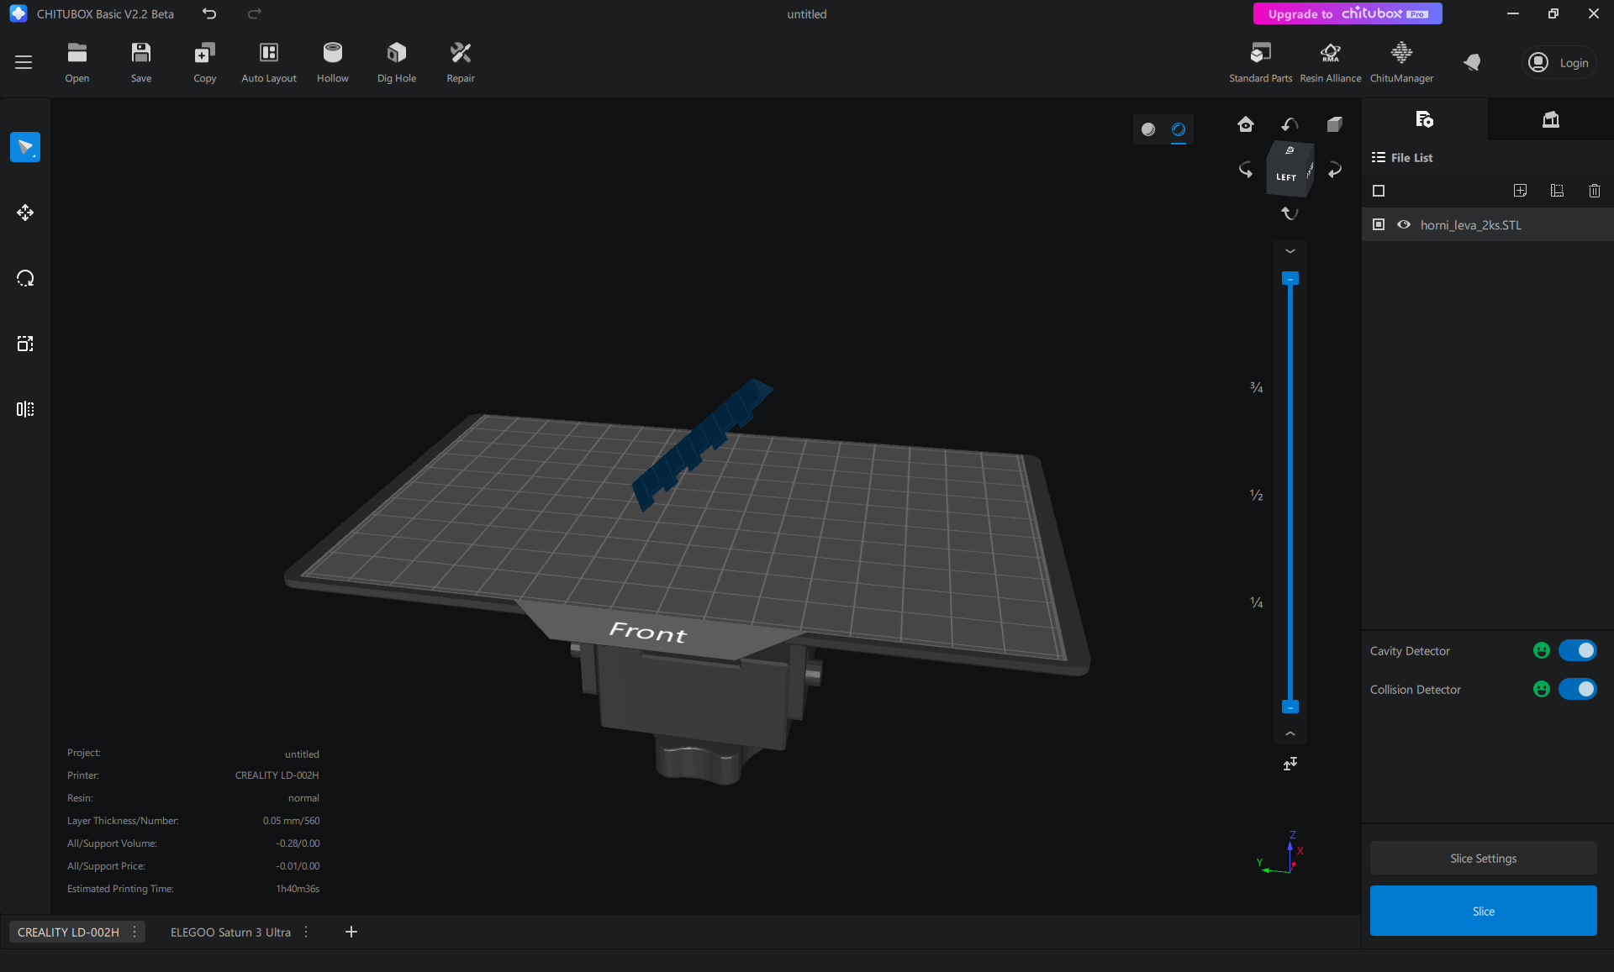Toggle the Cavity Detector switch
1614x972 pixels.
point(1577,650)
